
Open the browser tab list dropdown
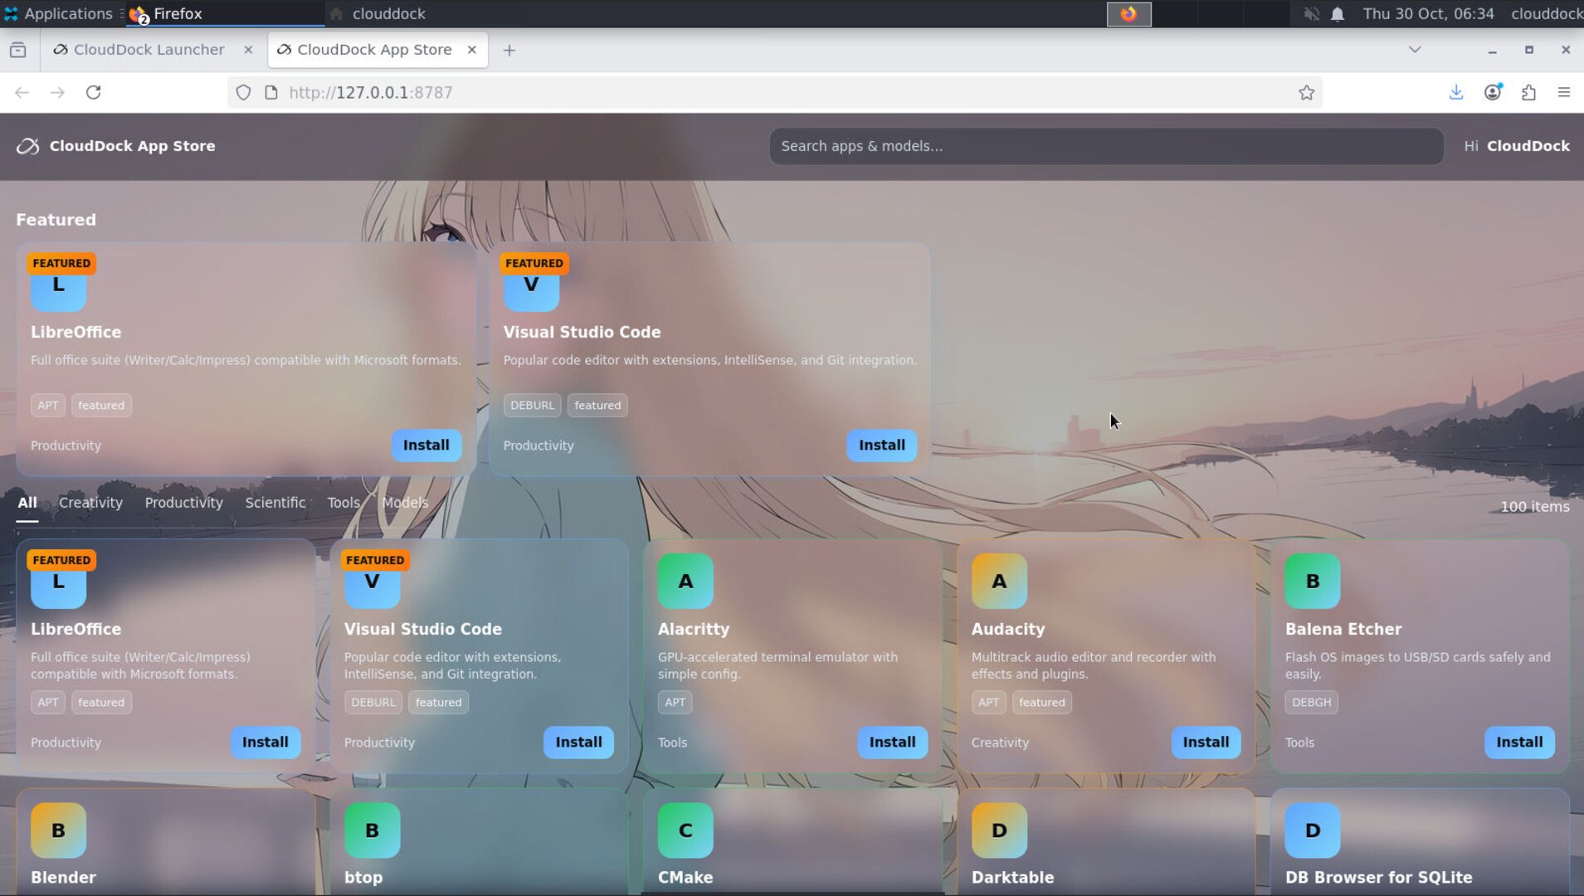click(x=1413, y=49)
